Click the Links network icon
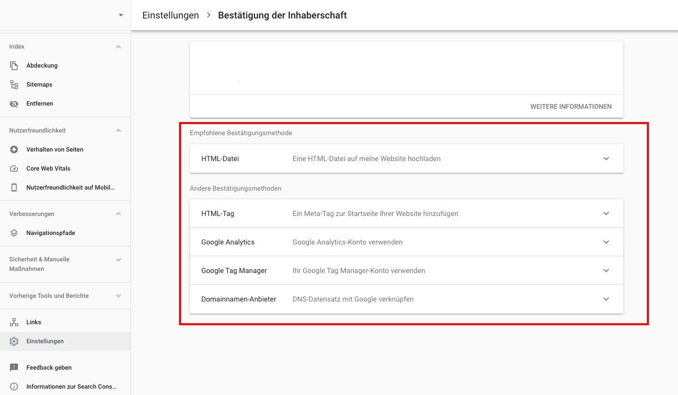The height and width of the screenshot is (395, 678). pos(14,322)
